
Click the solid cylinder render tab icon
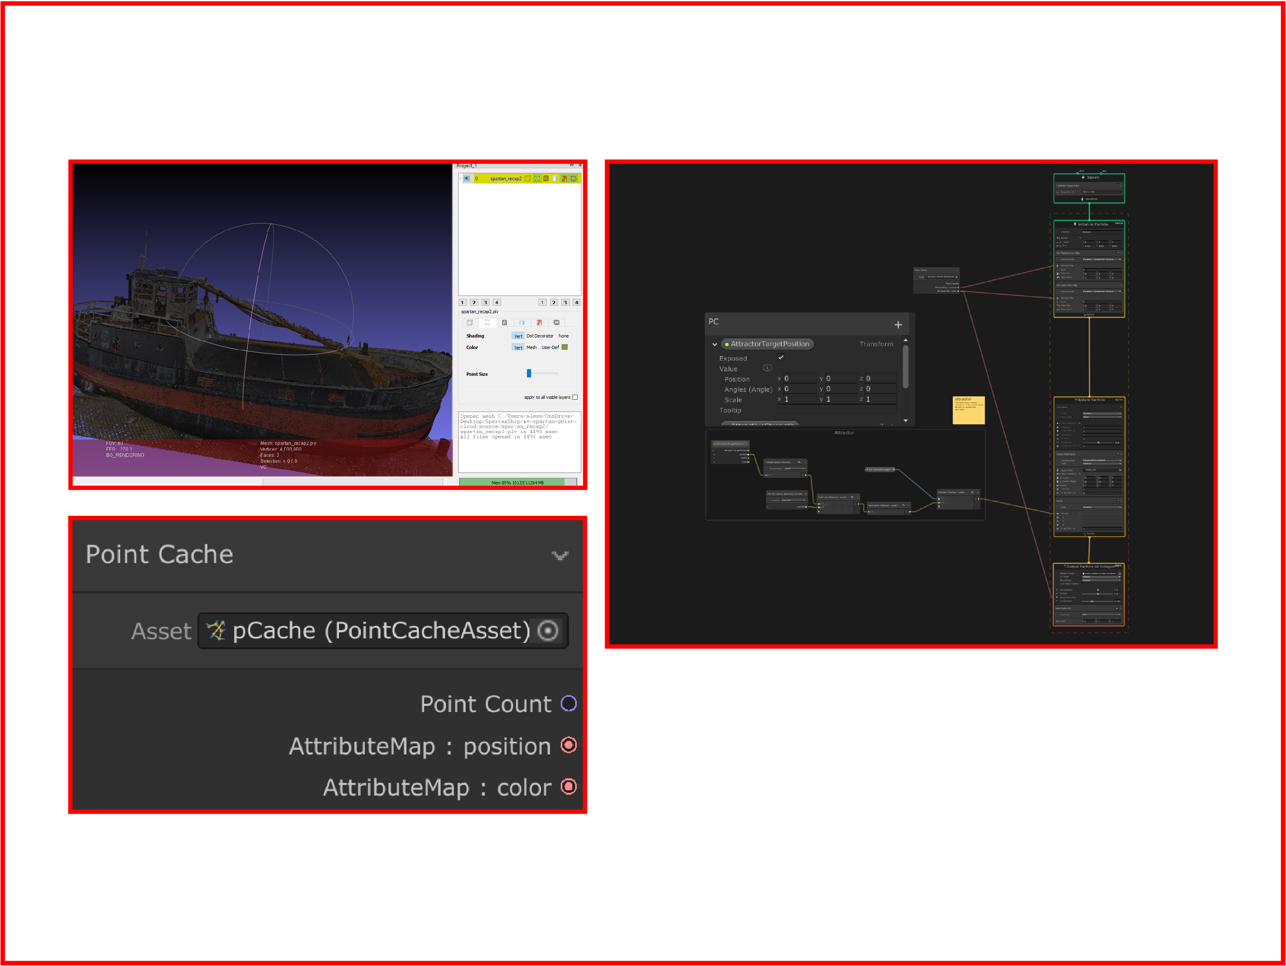pos(522,323)
